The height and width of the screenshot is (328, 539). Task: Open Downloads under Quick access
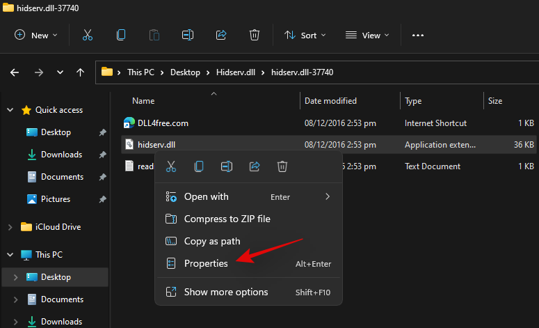coord(61,155)
